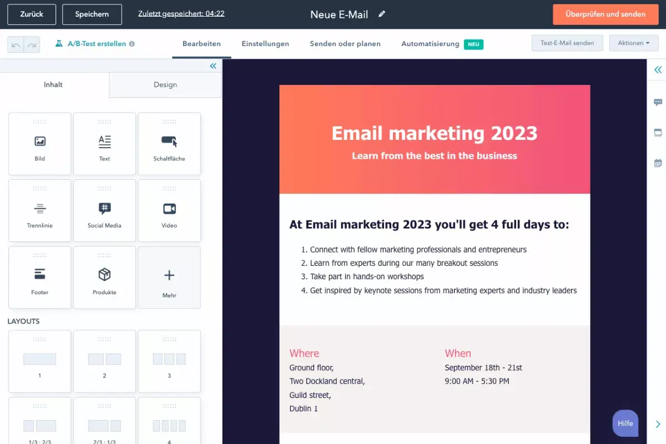Select the Produkte block

click(104, 277)
